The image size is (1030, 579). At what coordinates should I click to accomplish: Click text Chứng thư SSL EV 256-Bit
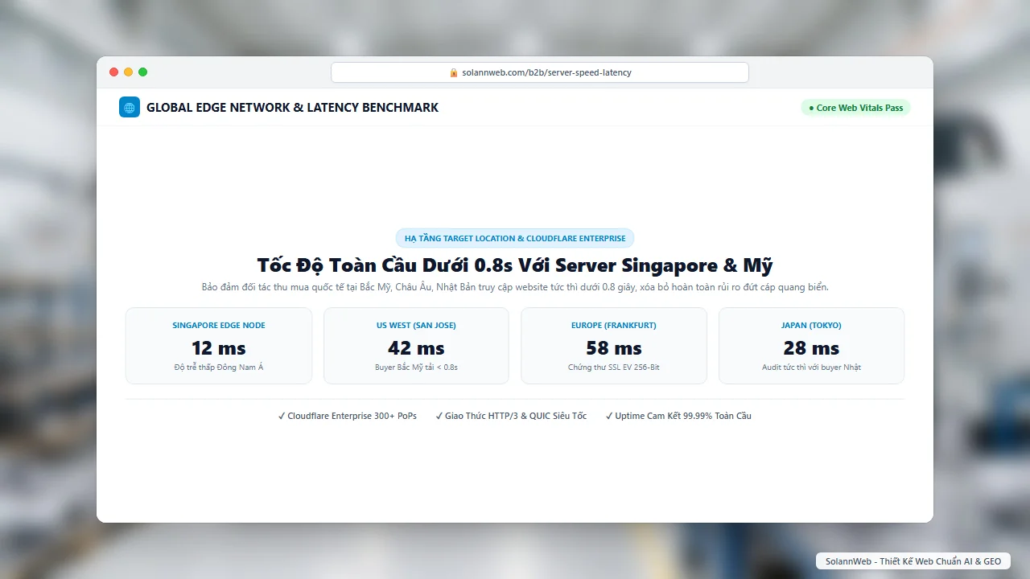tap(614, 368)
